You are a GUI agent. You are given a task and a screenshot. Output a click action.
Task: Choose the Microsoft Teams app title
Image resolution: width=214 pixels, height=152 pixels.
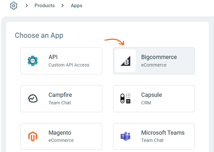[x=163, y=133]
